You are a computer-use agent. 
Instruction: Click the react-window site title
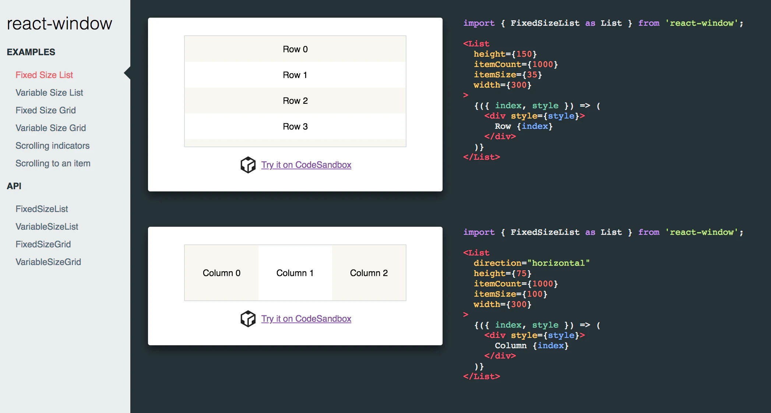(59, 23)
